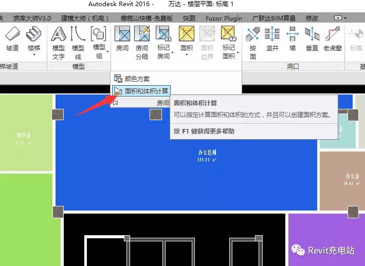Click the 标记房间 tag room tool
The image size is (365, 266).
coord(163,43)
